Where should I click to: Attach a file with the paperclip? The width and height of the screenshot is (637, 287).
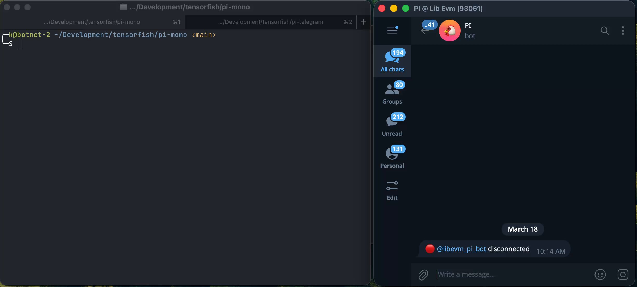pyautogui.click(x=423, y=275)
